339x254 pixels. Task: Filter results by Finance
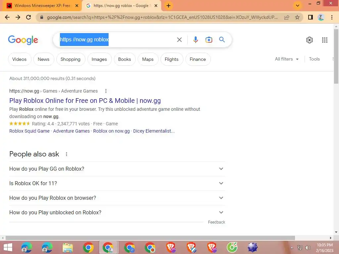click(x=198, y=59)
